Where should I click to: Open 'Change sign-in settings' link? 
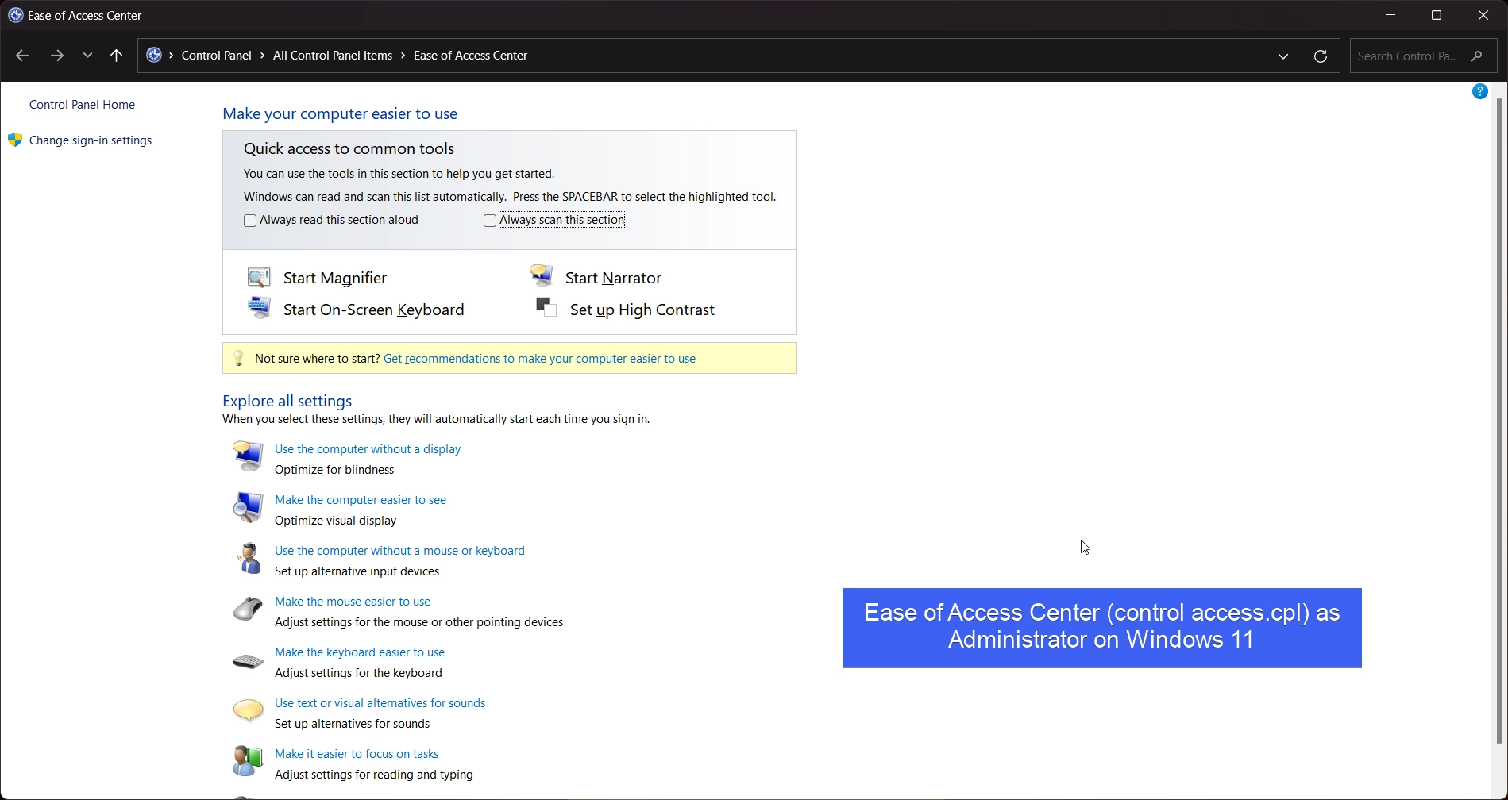[x=91, y=140]
